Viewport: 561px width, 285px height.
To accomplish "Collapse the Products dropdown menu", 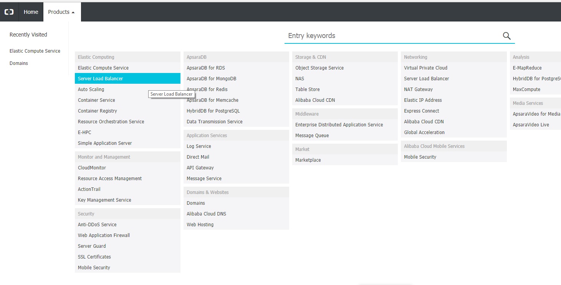I will pos(61,12).
